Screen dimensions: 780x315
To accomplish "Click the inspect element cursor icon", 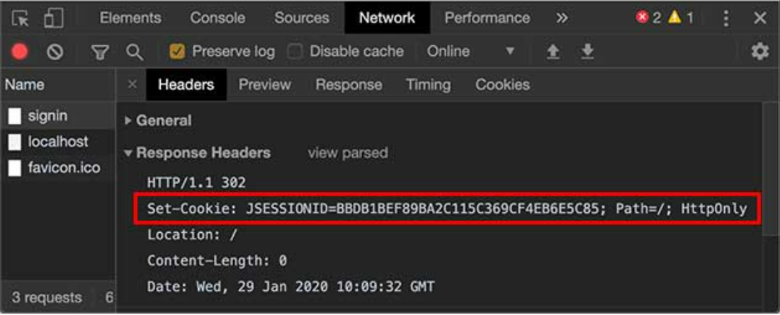I will point(21,18).
